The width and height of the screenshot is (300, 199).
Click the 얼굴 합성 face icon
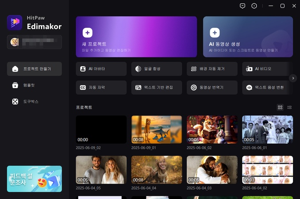[x=138, y=69]
